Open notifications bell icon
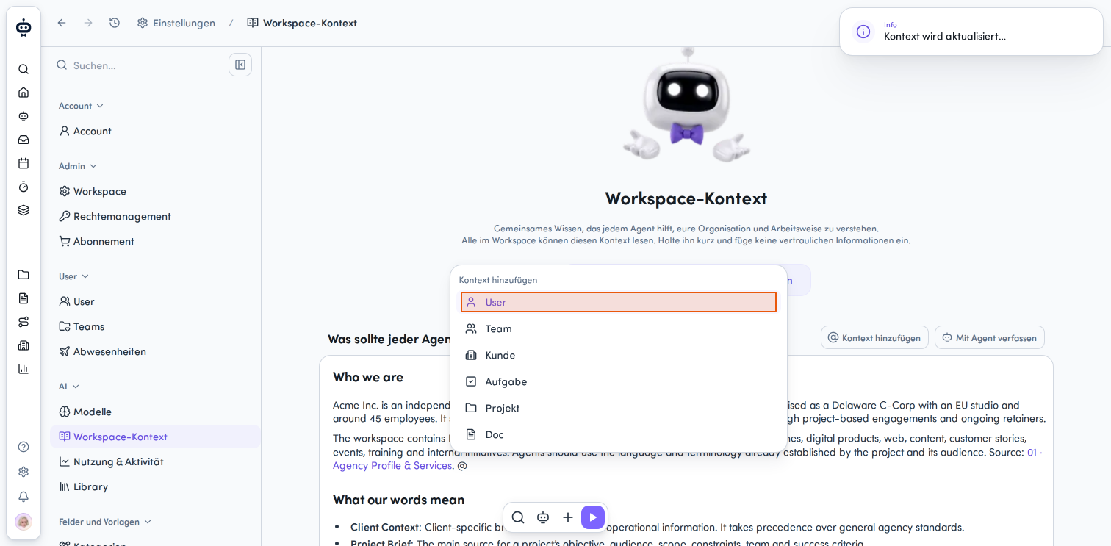Screen dimensions: 1111x546 pos(24,497)
